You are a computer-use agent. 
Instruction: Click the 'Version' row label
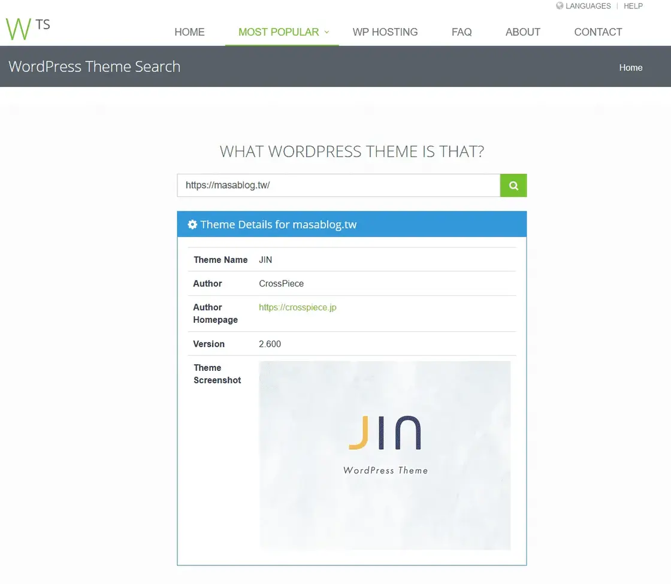209,344
